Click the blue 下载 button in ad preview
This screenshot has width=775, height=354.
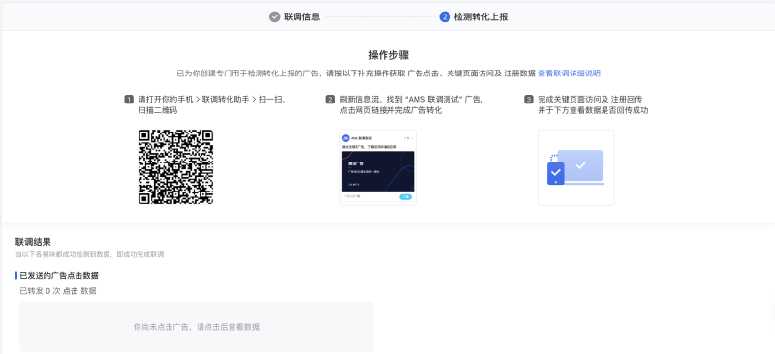point(405,197)
